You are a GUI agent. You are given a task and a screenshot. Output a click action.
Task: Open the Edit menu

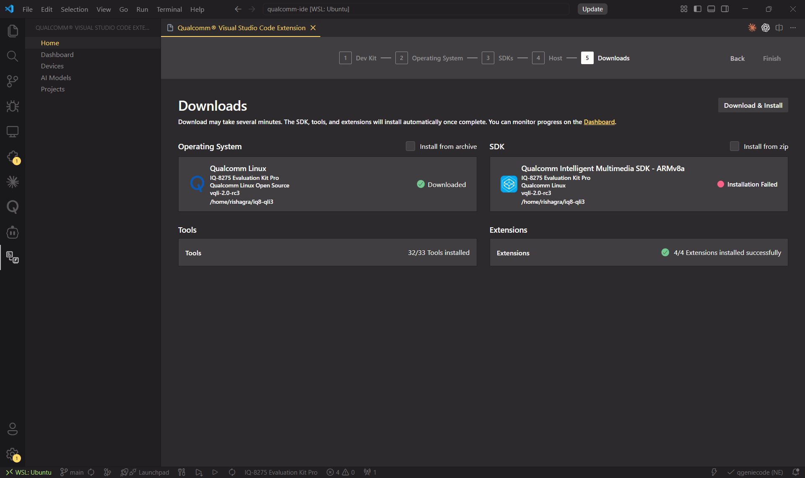47,9
